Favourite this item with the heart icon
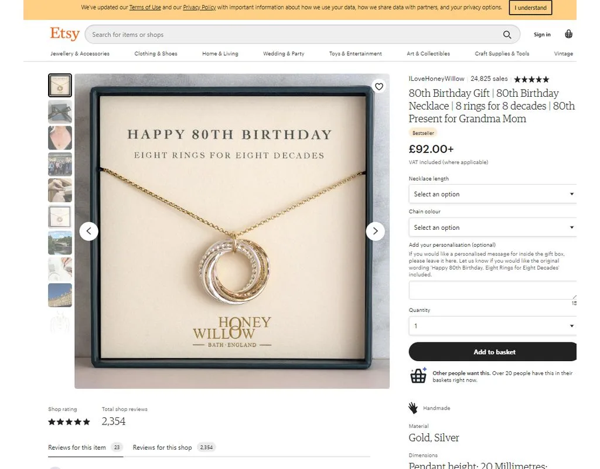This screenshot has height=469, width=600. (x=379, y=87)
